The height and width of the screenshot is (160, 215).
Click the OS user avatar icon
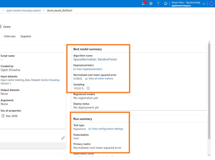[211, 4]
